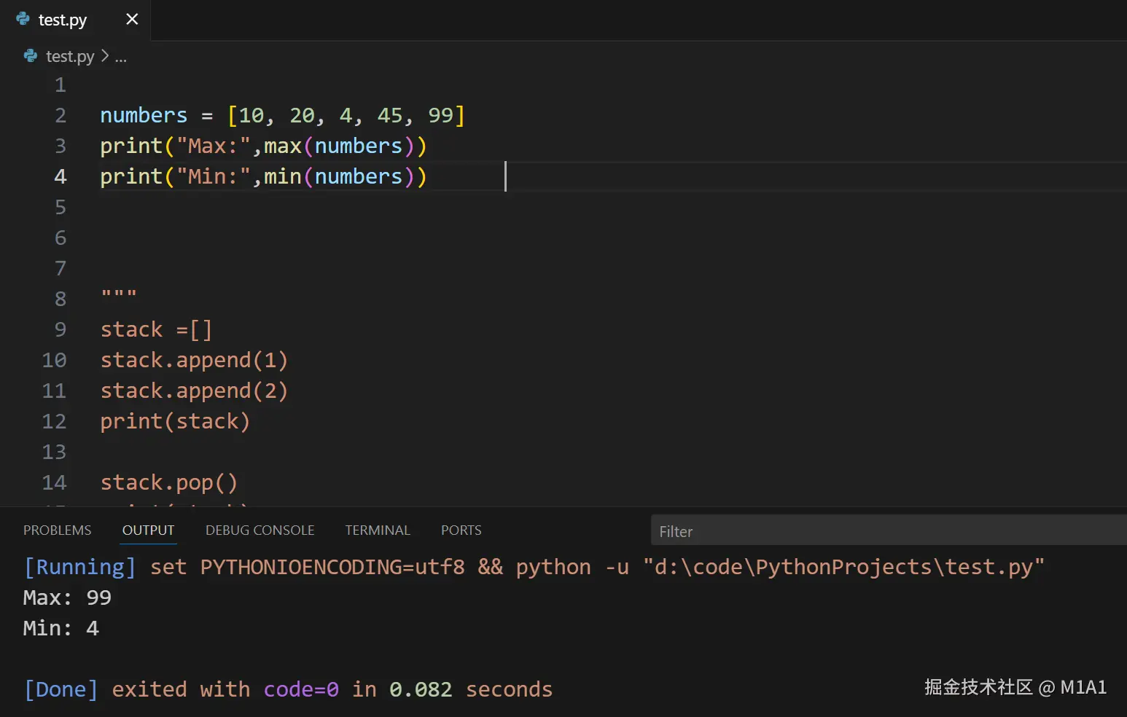Open the PORTS panel tab
Screen dimensions: 1127x717
[461, 530]
